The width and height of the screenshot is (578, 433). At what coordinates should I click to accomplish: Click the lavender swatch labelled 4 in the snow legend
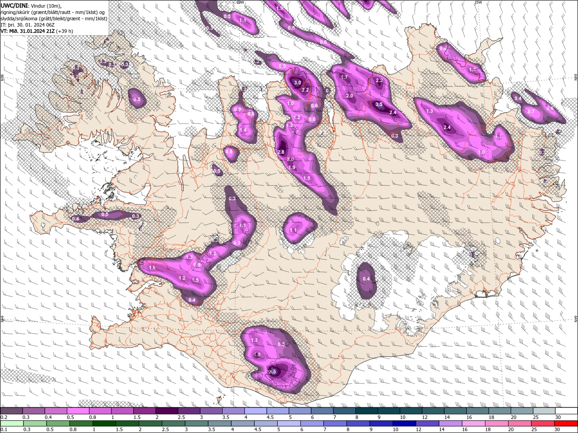(x=256, y=411)
